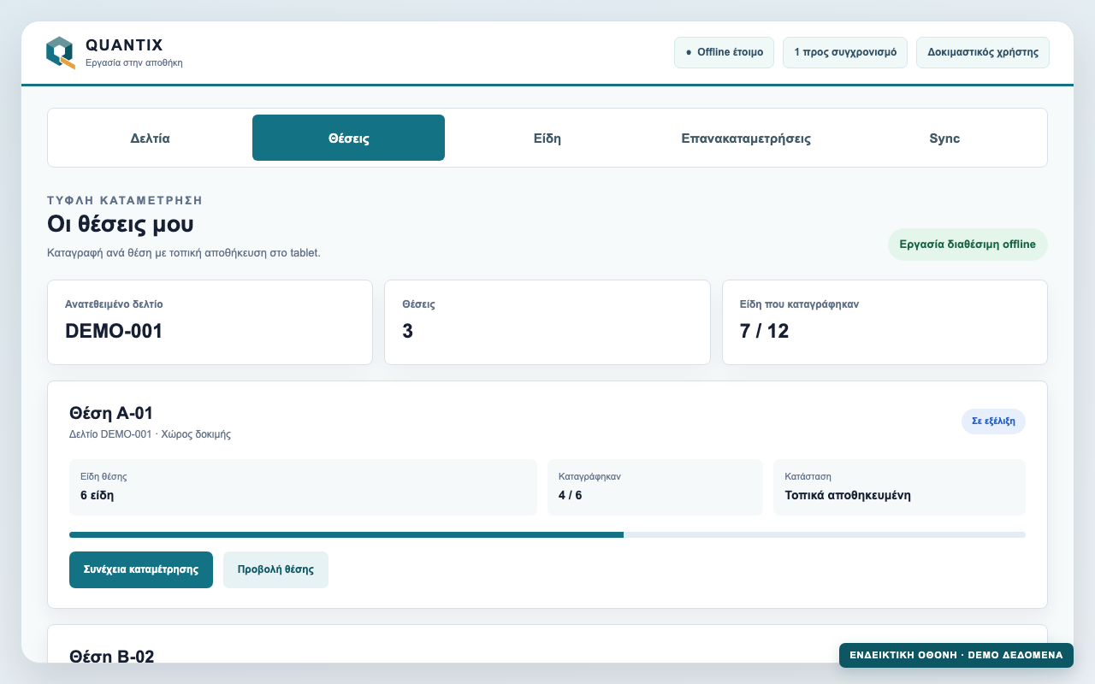Click the Καταγράφηκαν value 4 / 6

571,495
